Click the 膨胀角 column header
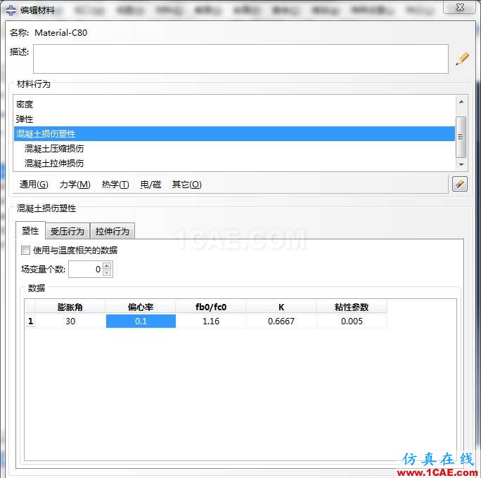Screen dimensions: 481x478 click(x=70, y=307)
